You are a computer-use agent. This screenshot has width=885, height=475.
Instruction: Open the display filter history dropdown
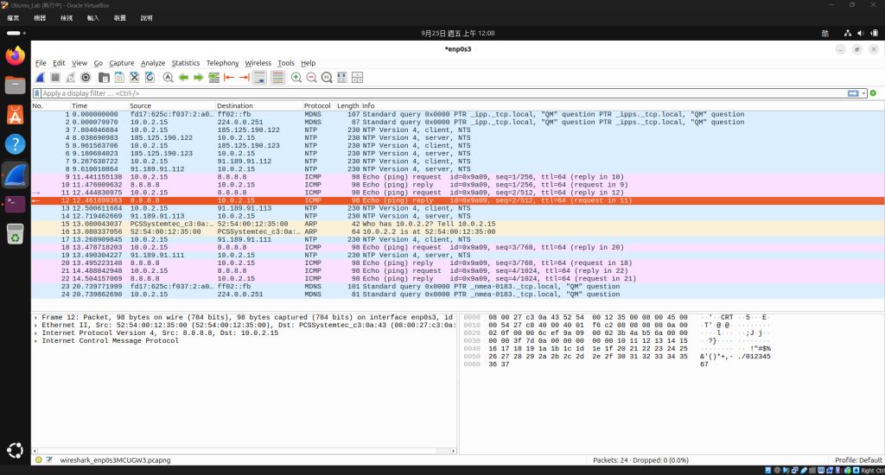863,93
